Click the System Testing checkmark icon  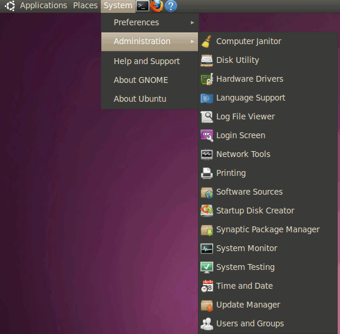tap(207, 268)
